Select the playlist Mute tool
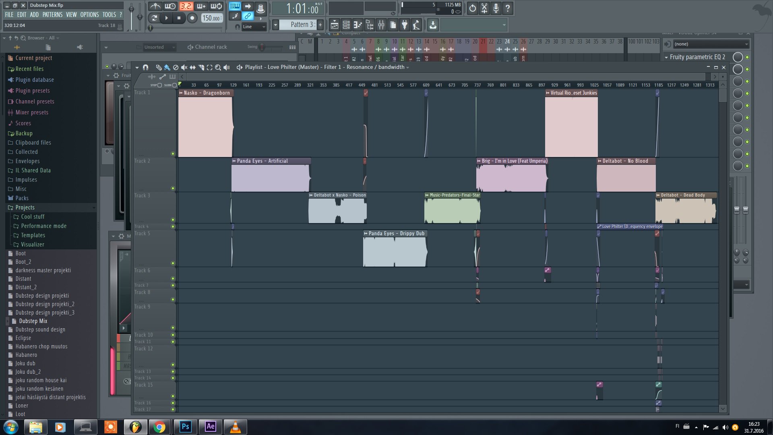773x435 pixels. [184, 67]
